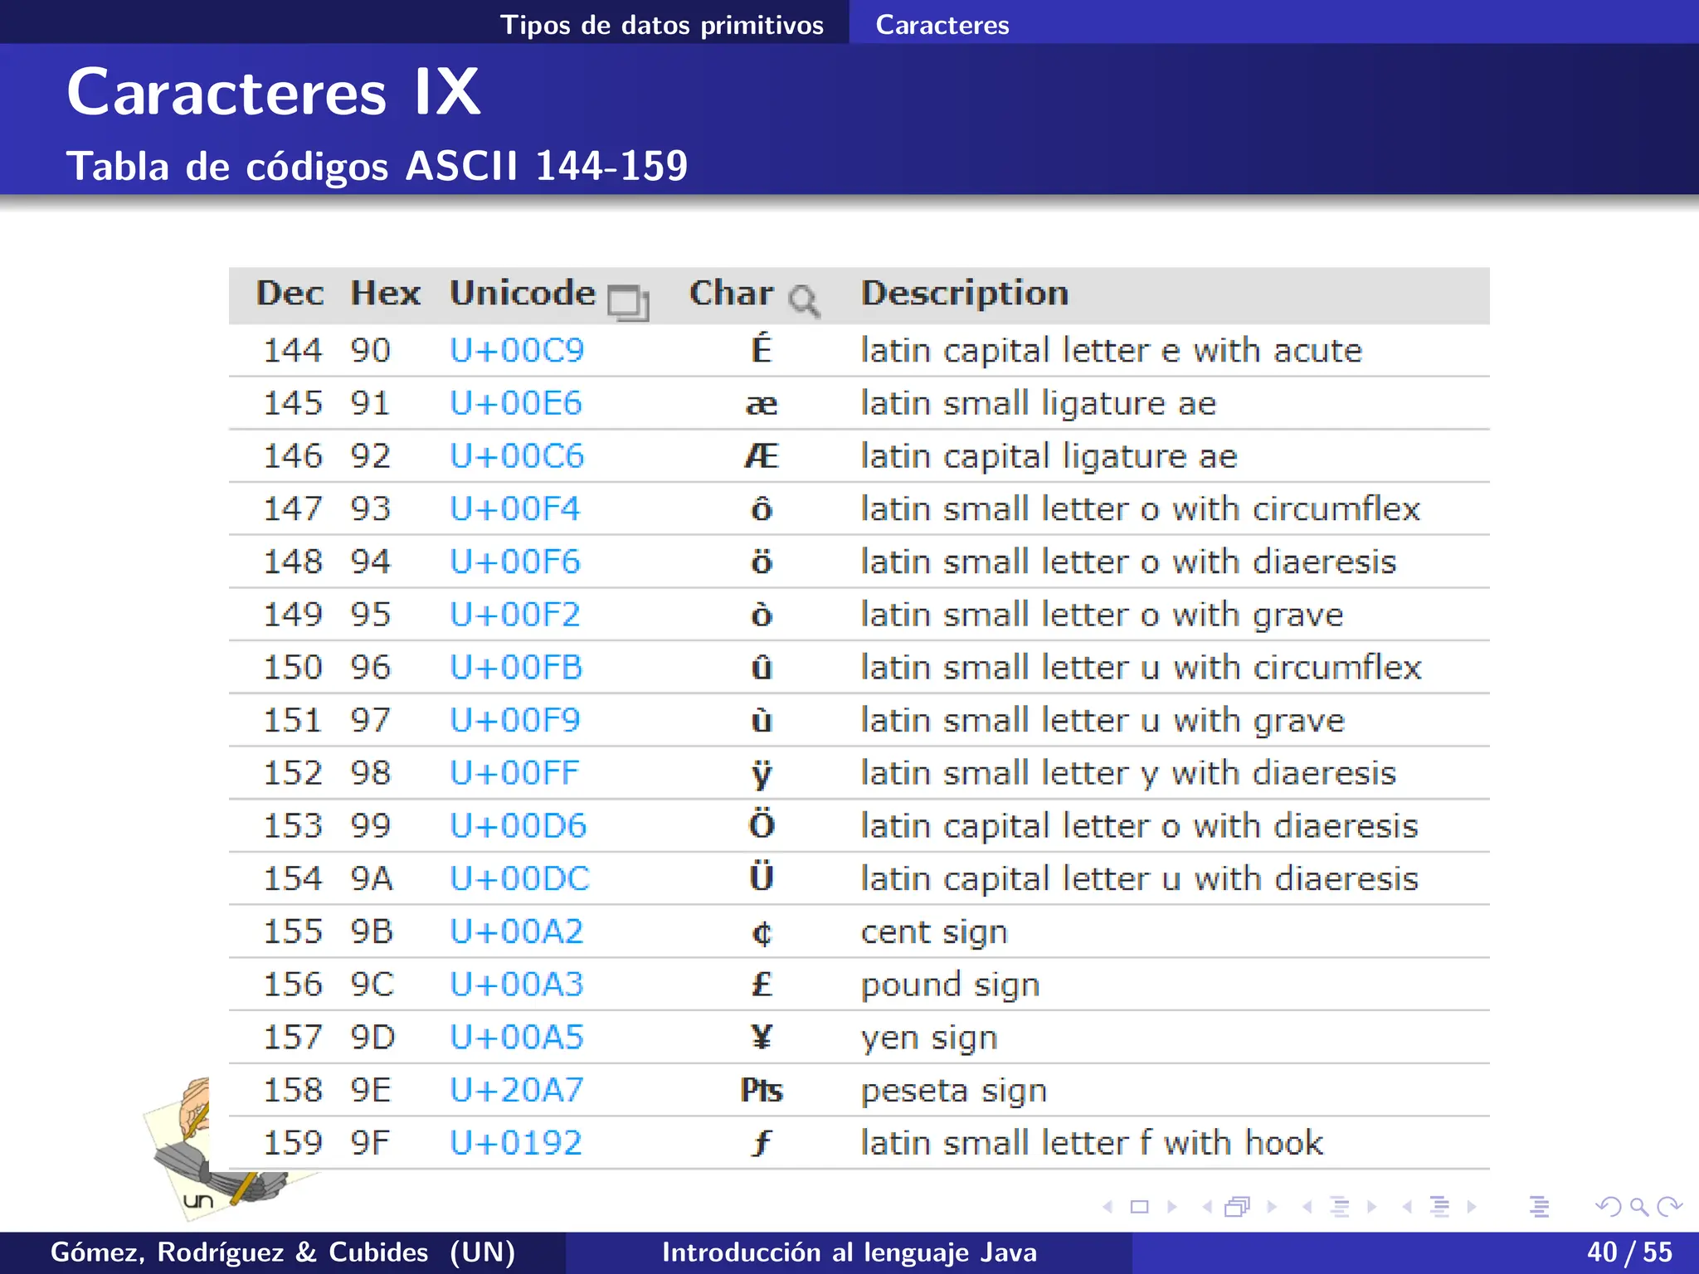The width and height of the screenshot is (1699, 1274).
Task: Open Unicode link U+00FB
Action: [516, 667]
